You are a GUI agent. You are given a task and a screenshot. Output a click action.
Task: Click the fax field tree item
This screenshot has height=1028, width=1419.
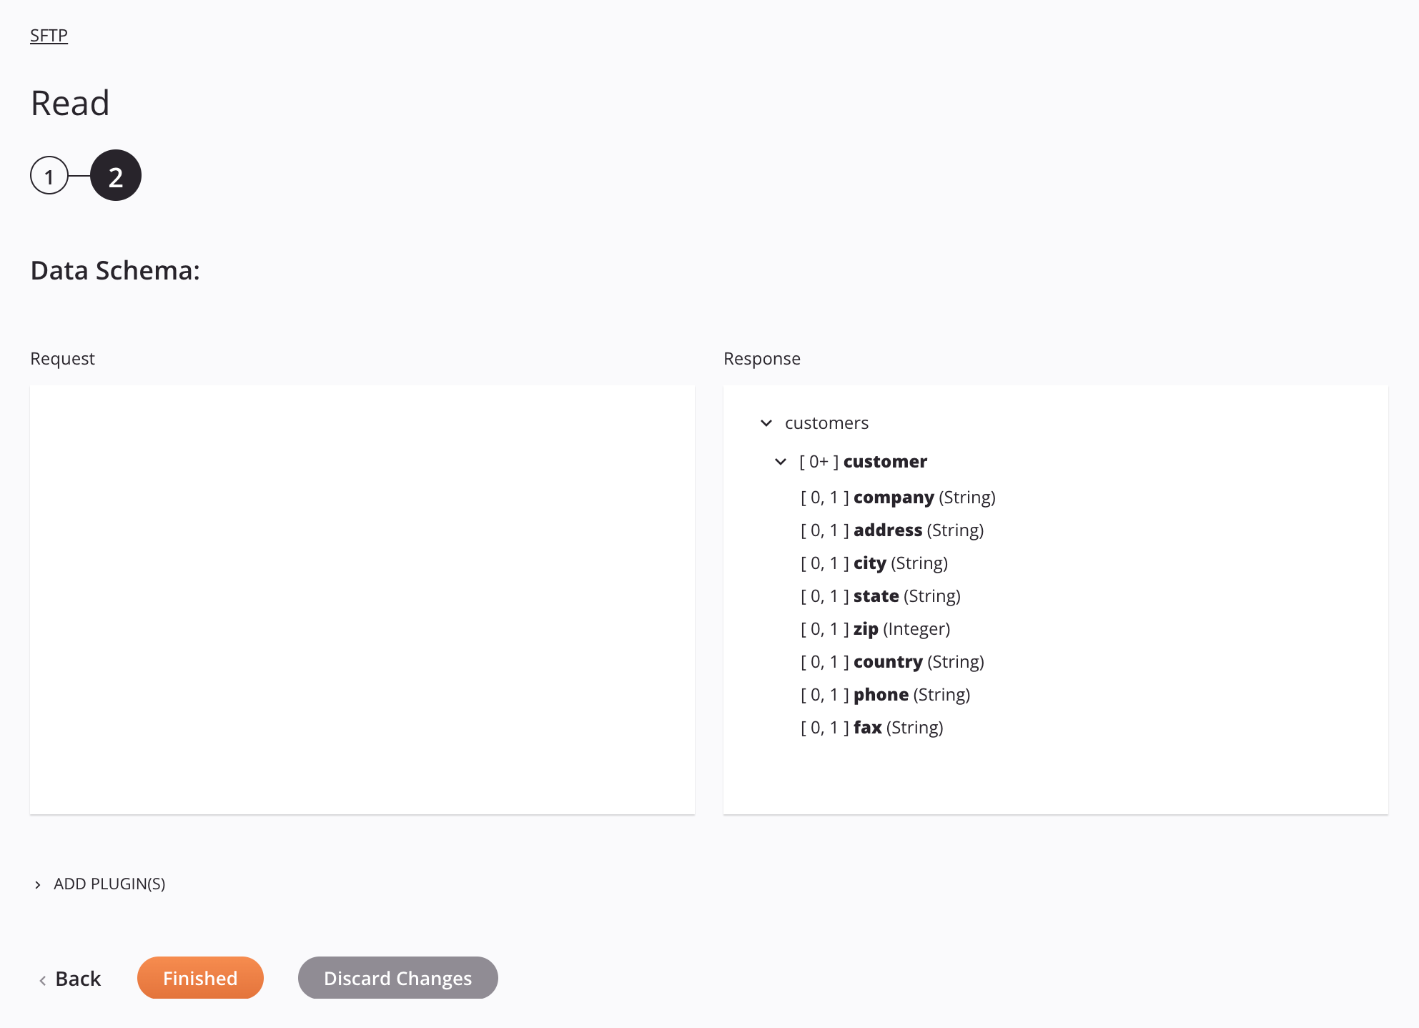[x=871, y=727]
